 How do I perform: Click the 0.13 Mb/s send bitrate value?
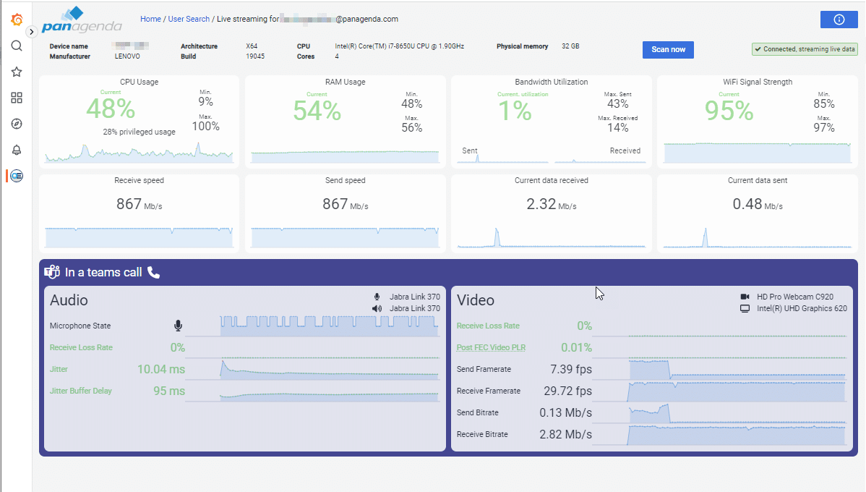(565, 412)
